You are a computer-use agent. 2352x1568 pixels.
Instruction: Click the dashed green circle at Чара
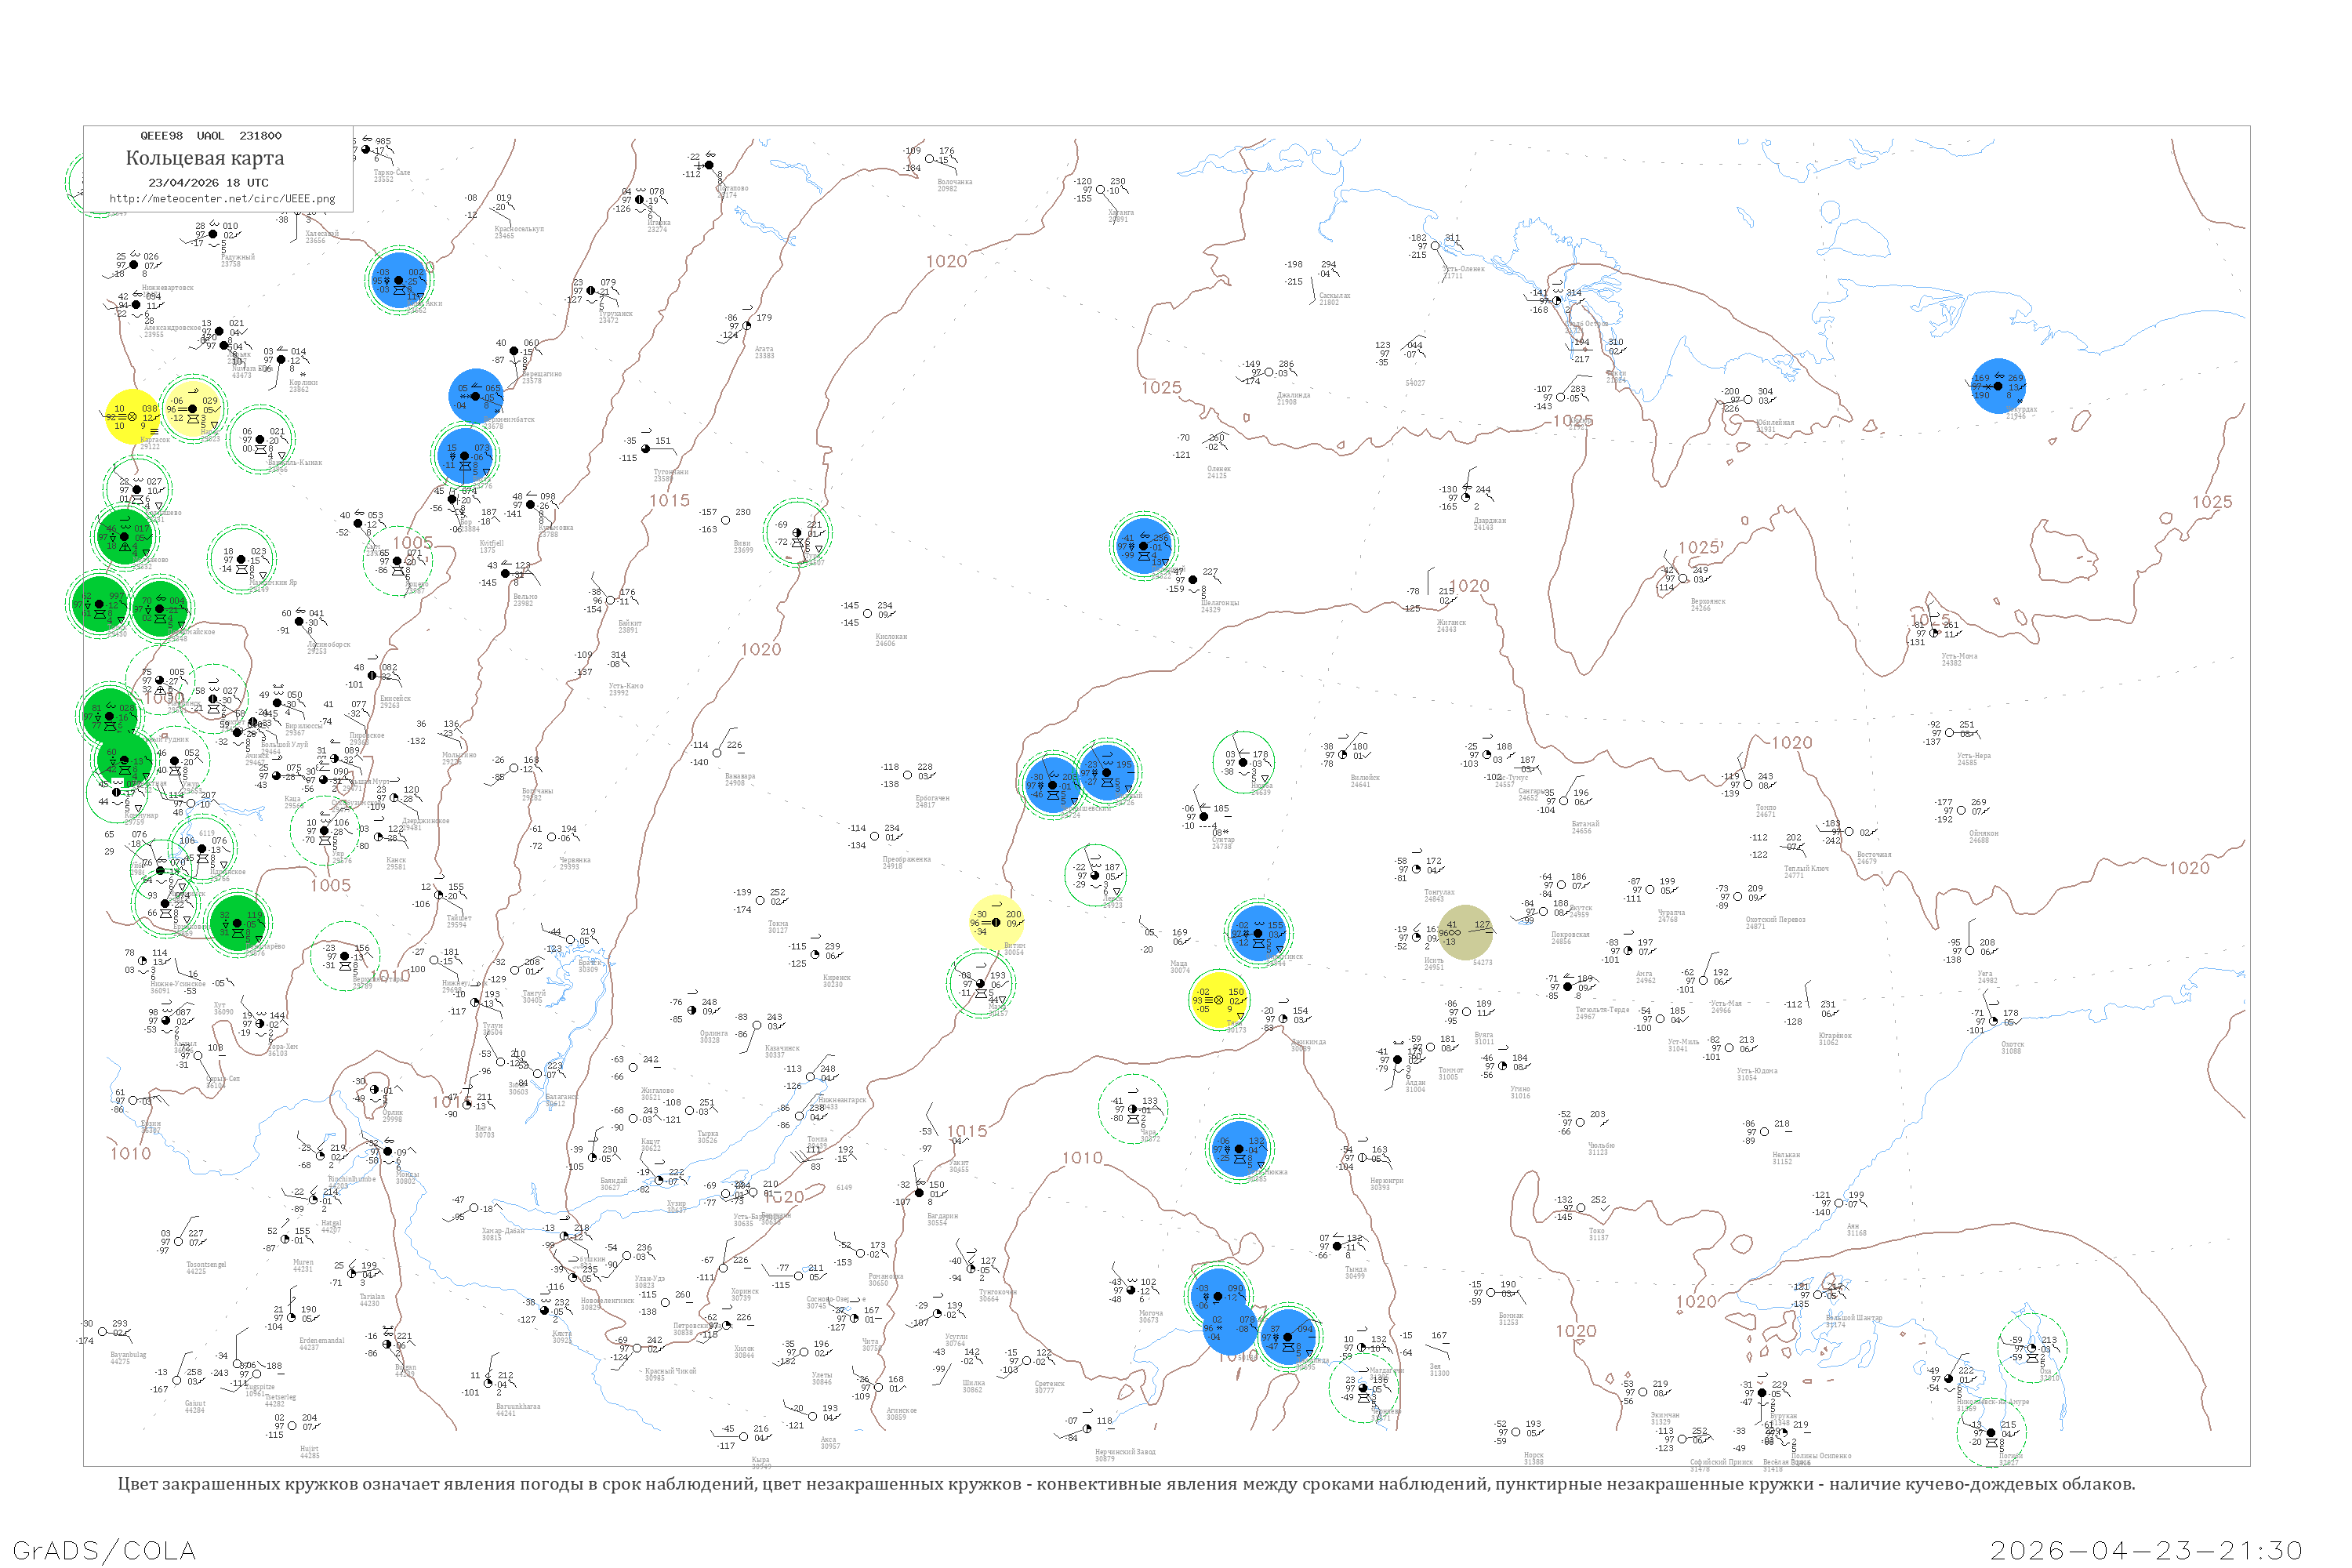(1132, 1109)
